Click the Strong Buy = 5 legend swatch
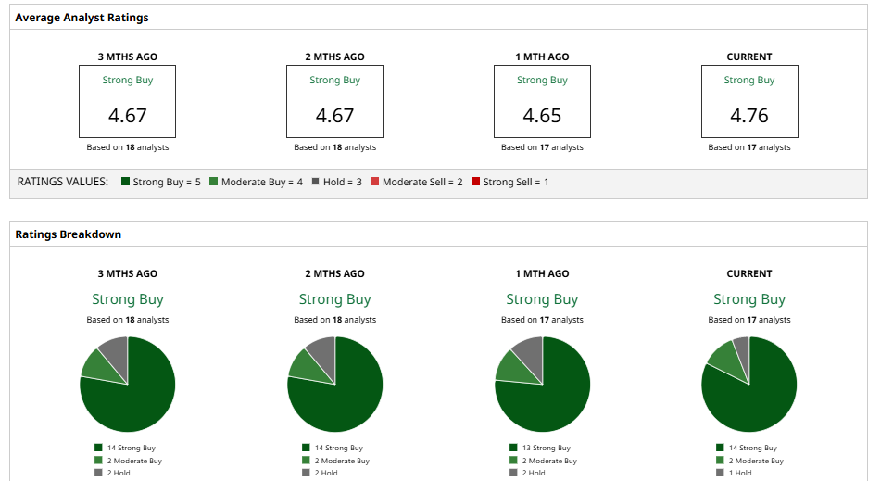The height and width of the screenshot is (481, 893). coord(125,182)
